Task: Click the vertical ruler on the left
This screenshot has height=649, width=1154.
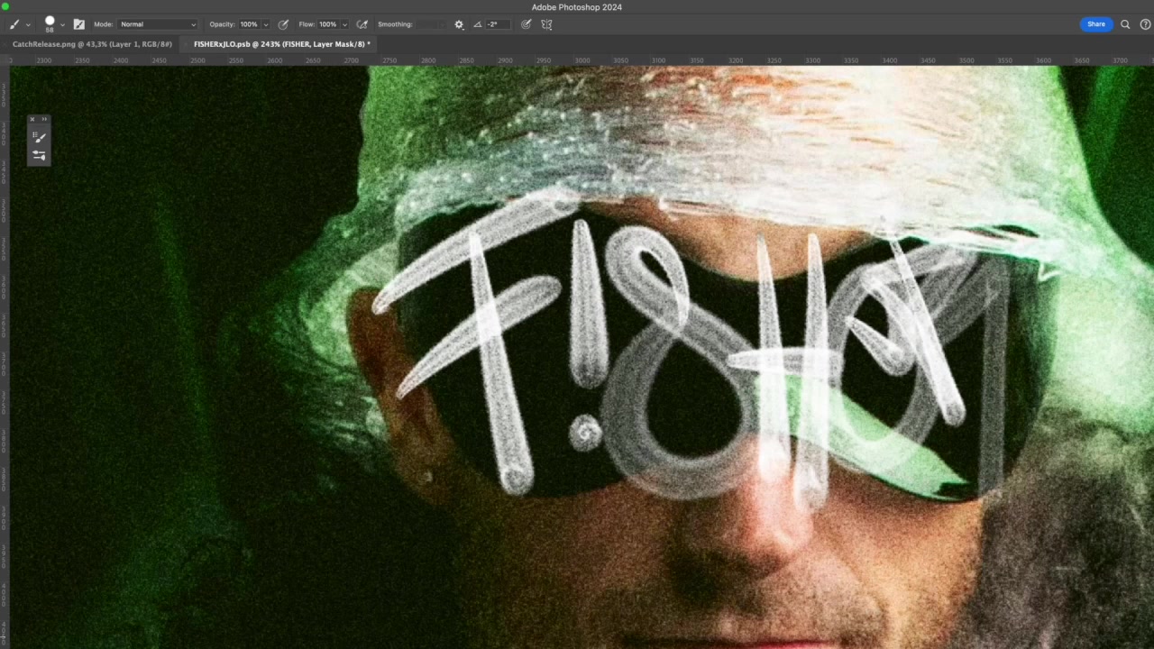Action: pyautogui.click(x=5, y=357)
